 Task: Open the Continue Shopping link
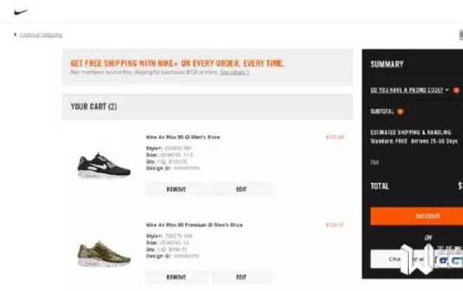[41, 35]
